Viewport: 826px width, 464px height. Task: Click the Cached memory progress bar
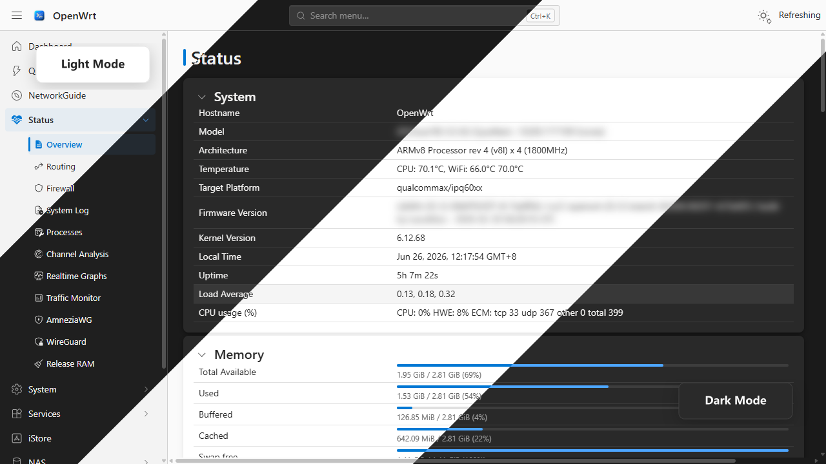coord(592,429)
